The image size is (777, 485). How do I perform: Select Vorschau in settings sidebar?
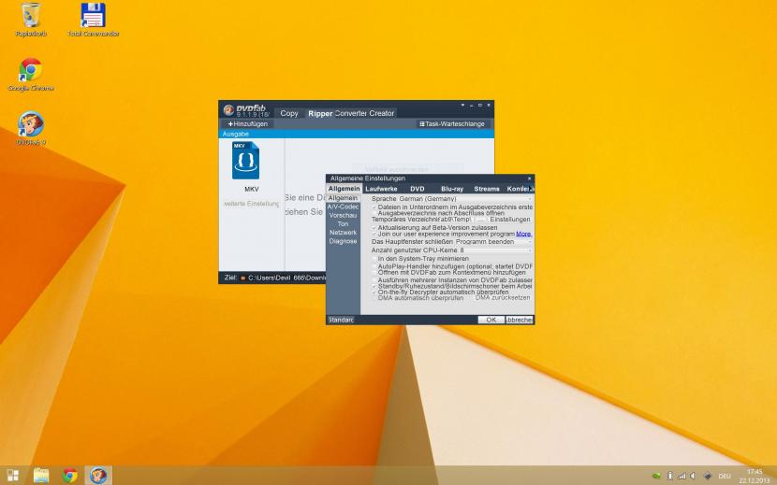point(343,215)
